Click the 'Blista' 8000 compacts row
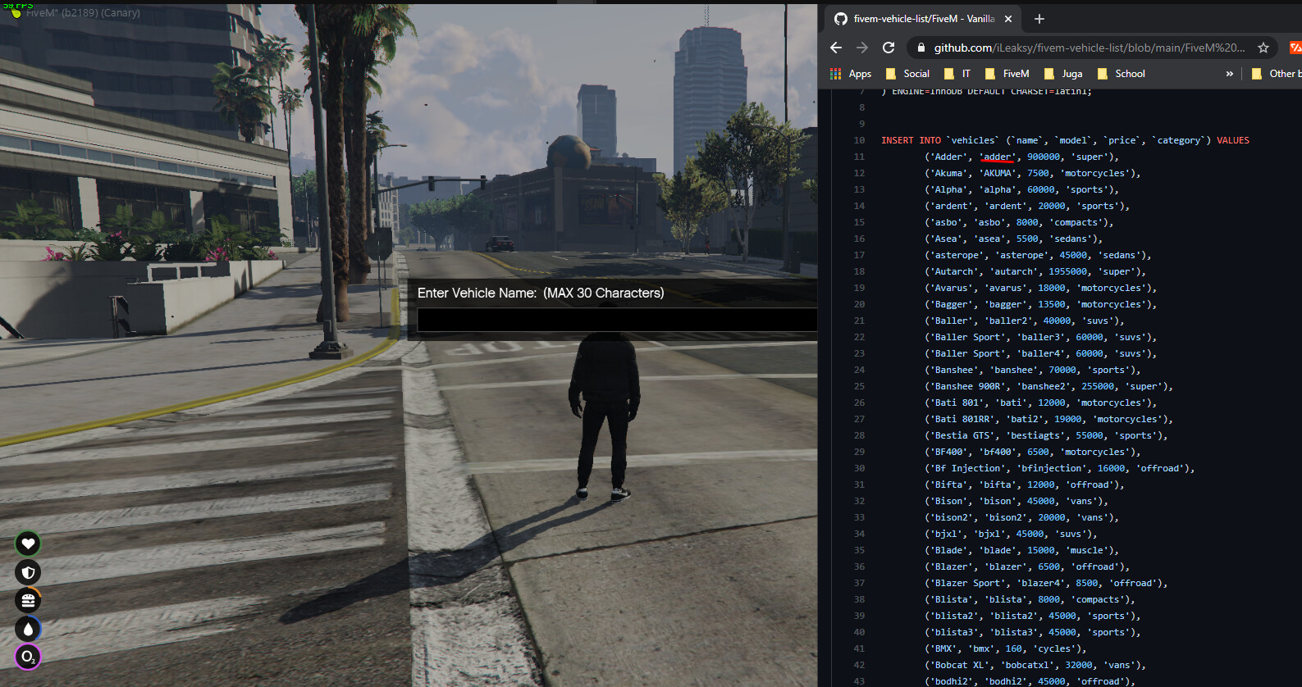 pyautogui.click(x=1030, y=599)
